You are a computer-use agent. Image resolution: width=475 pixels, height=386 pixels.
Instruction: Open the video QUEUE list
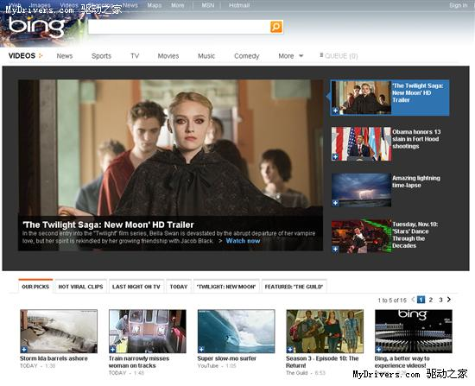(339, 56)
